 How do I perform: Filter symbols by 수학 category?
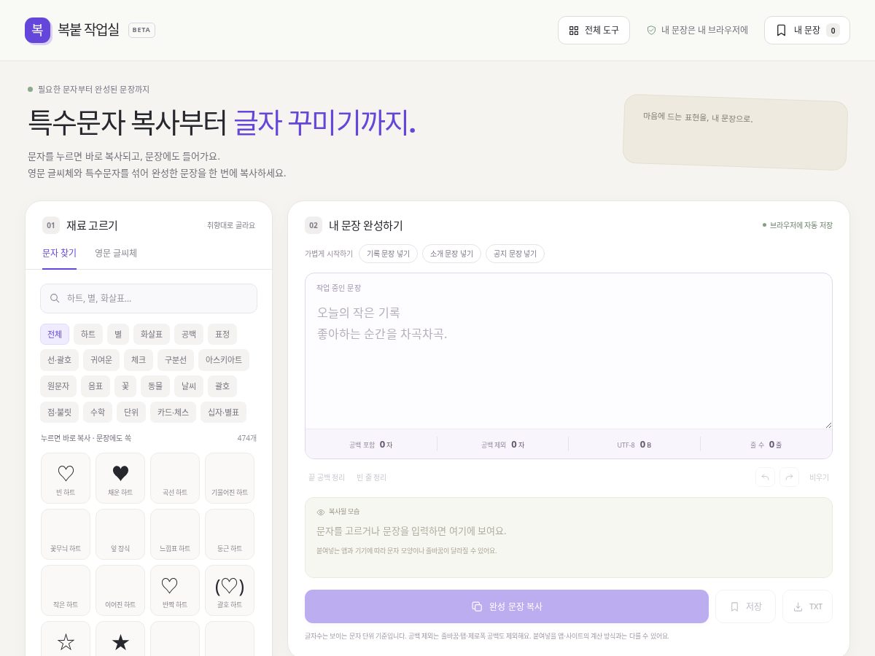click(98, 413)
